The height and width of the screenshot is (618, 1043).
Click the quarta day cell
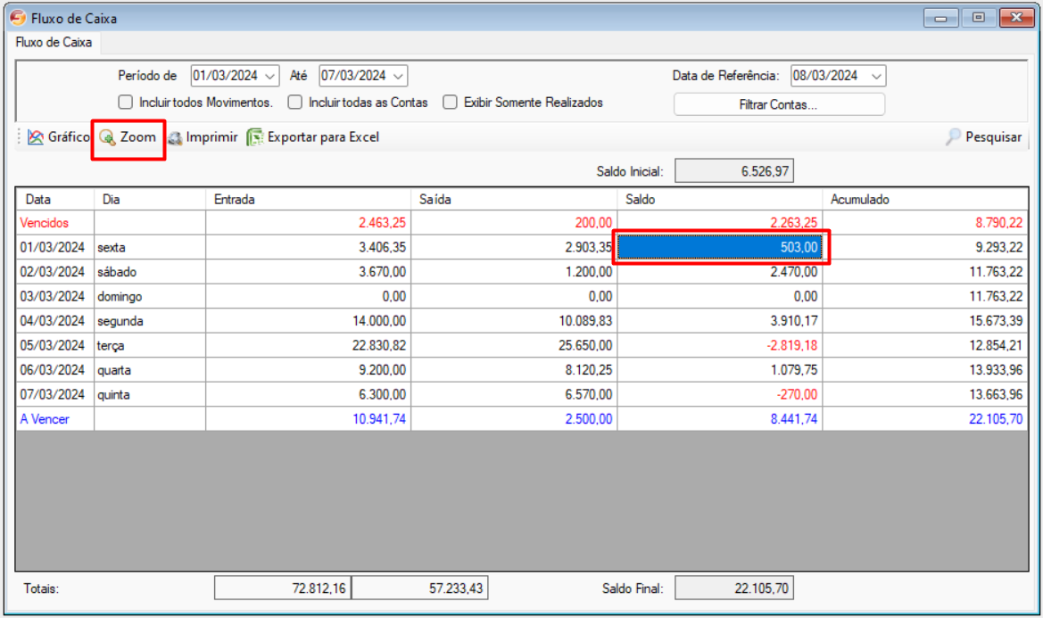click(x=150, y=370)
